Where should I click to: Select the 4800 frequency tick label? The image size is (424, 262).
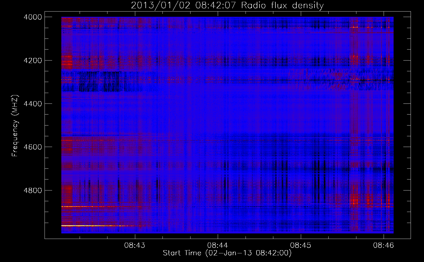(33, 190)
